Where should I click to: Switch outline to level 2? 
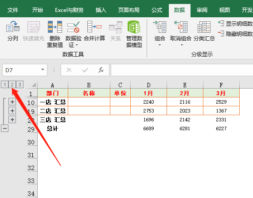[12, 85]
